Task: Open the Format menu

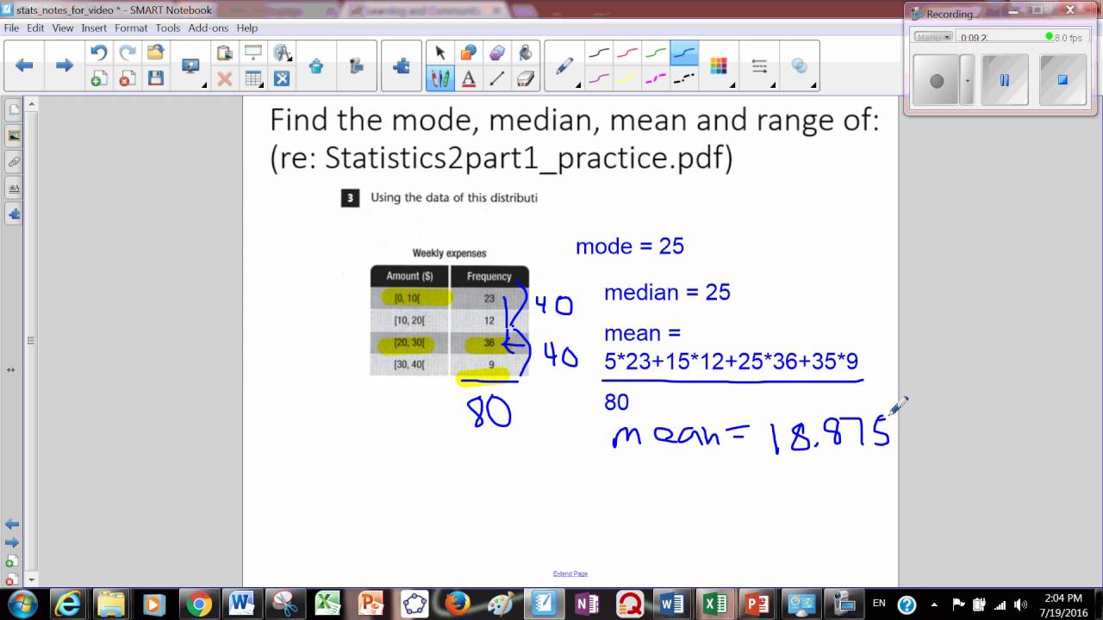Action: (131, 28)
